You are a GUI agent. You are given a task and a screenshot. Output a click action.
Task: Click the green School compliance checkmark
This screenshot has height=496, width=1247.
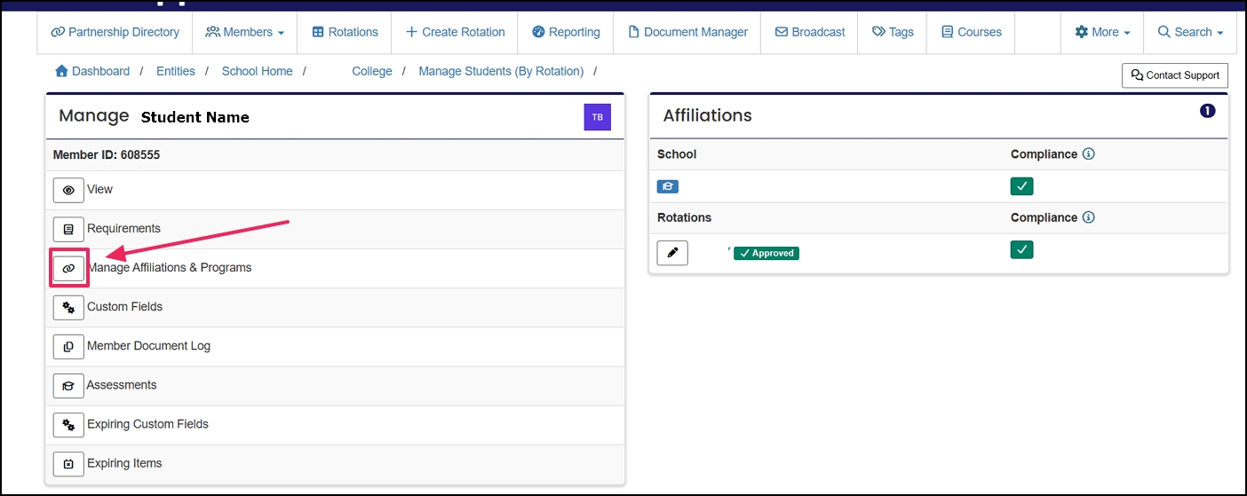(x=1022, y=186)
